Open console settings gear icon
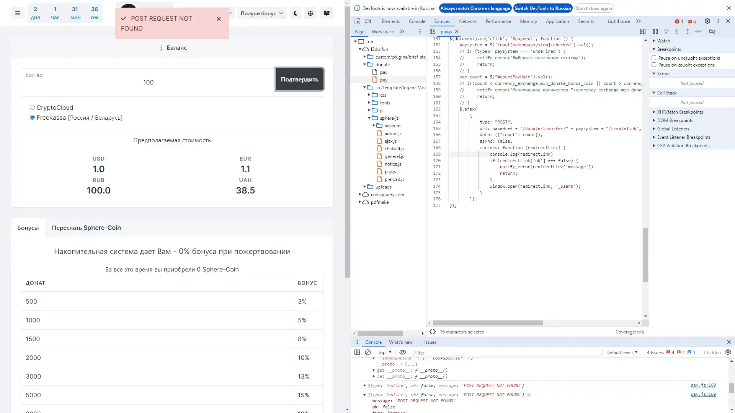This screenshot has width=735, height=413. [x=728, y=353]
